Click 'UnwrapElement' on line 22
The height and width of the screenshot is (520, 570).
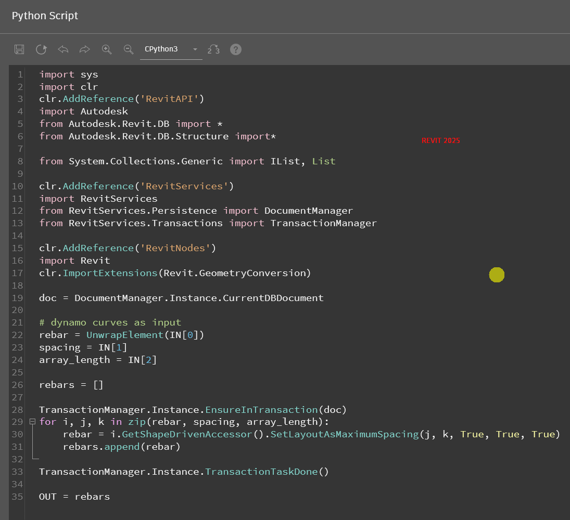(x=125, y=335)
